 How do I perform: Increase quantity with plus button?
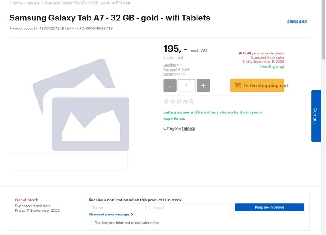203,85
